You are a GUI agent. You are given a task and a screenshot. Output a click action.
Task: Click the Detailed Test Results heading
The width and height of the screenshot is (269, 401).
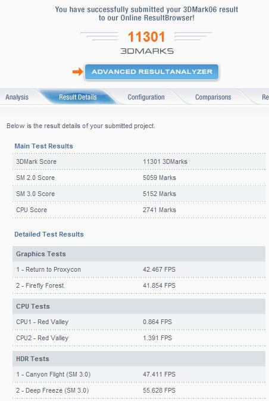[49, 234]
